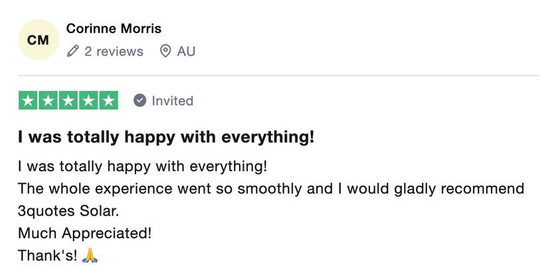Click the Much Appreciated line
Screen dimensions: 558x268
click(x=85, y=234)
